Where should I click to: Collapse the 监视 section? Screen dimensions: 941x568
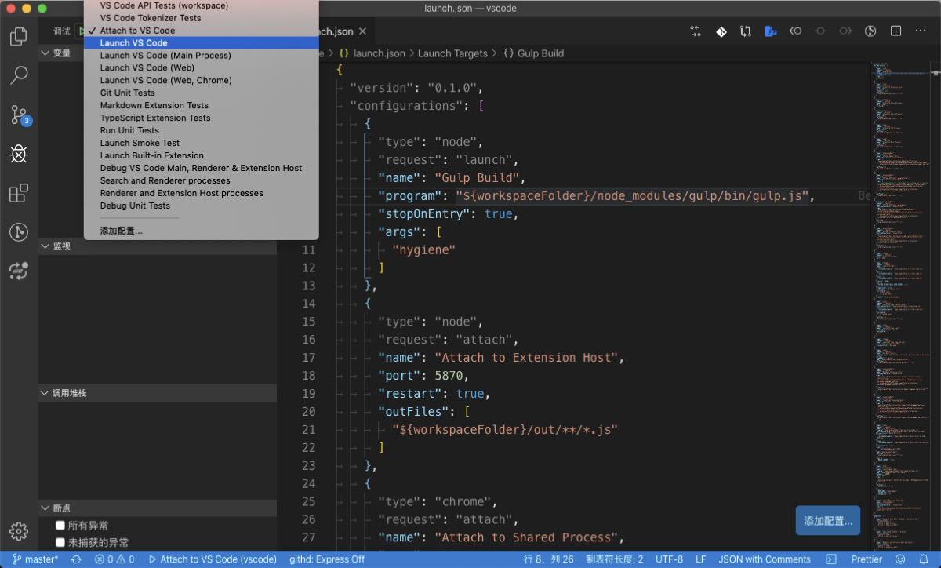(157, 246)
